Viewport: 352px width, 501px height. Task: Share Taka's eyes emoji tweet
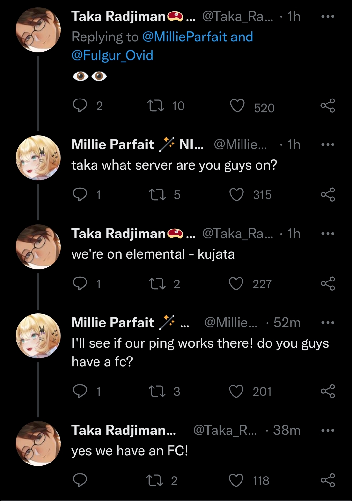pos(328,106)
